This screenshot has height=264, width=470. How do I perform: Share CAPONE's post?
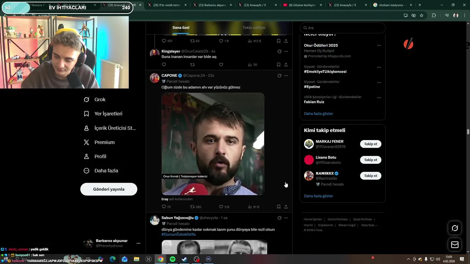click(x=286, y=207)
